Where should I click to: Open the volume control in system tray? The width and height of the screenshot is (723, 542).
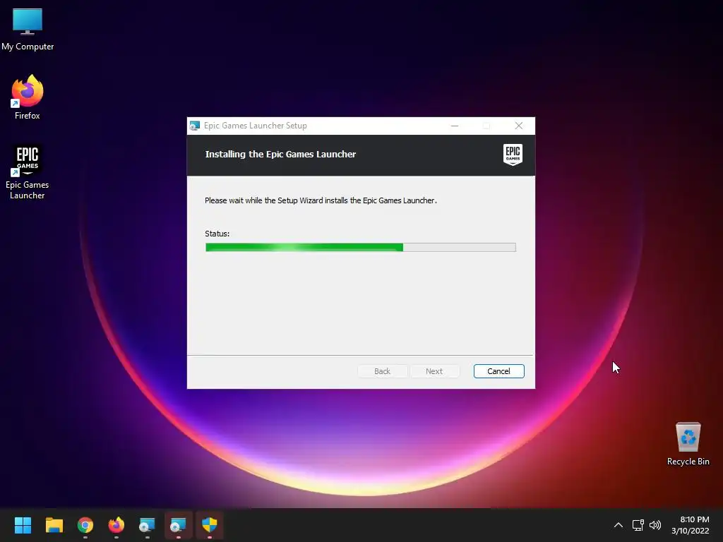[x=655, y=525]
